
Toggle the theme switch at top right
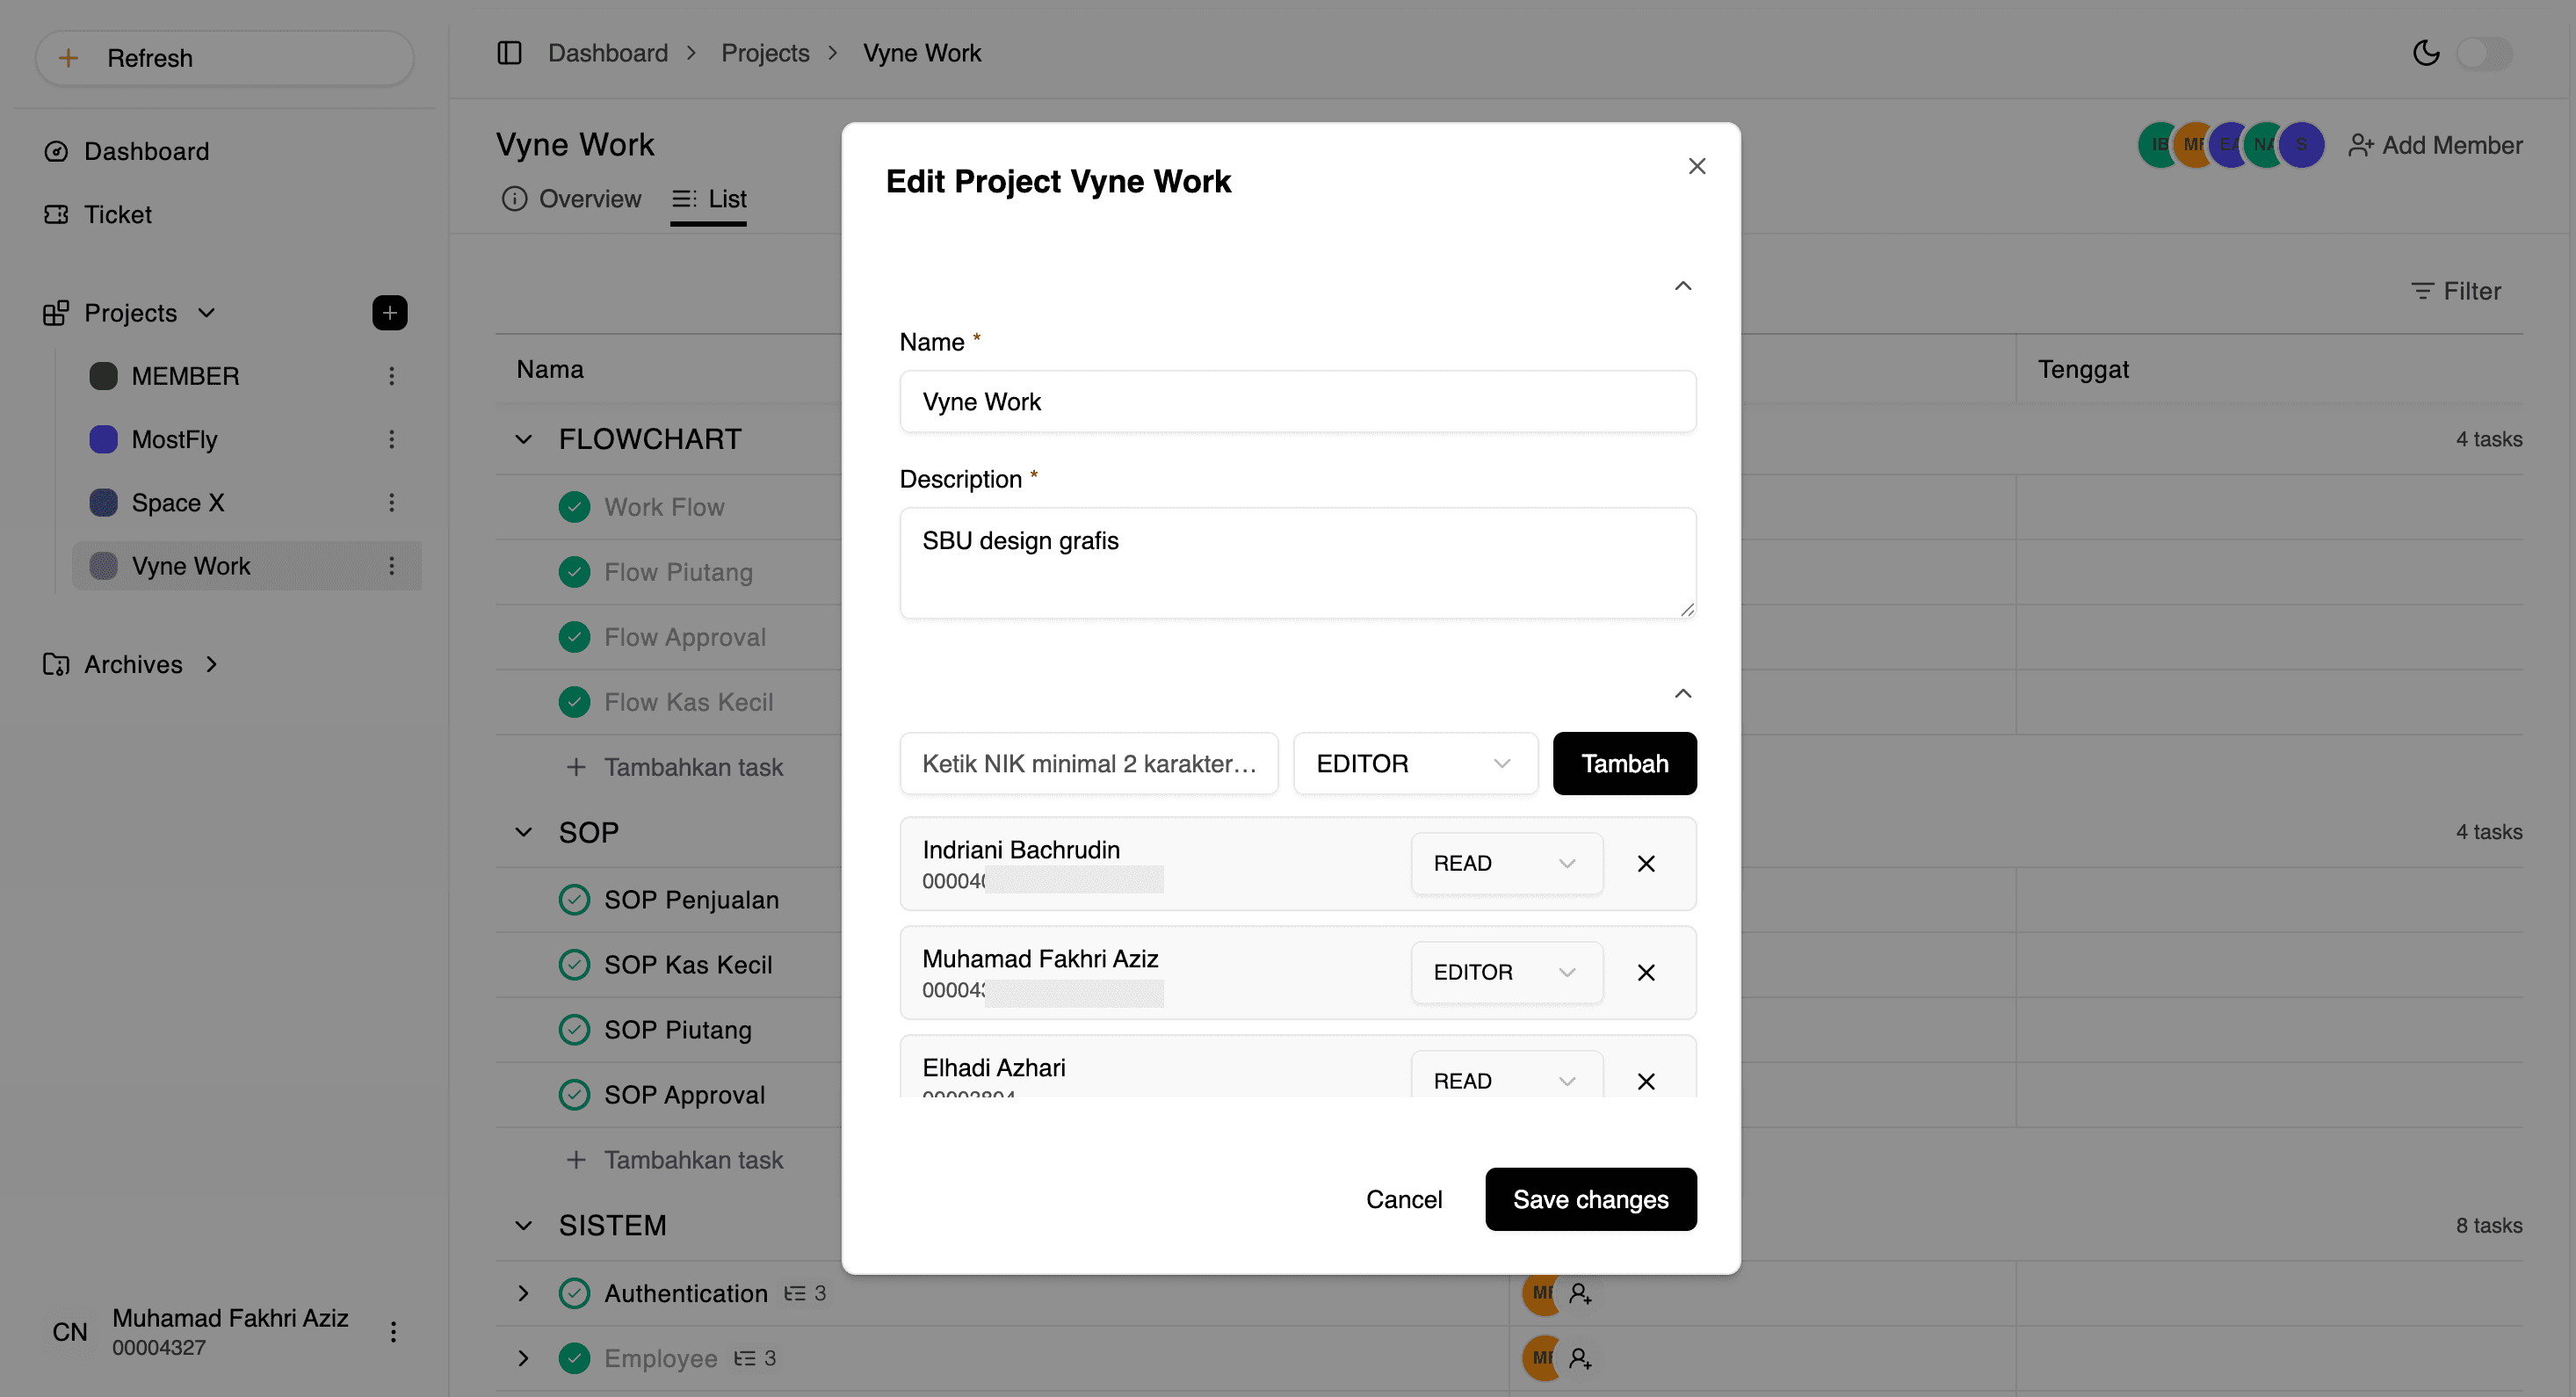click(x=2484, y=53)
